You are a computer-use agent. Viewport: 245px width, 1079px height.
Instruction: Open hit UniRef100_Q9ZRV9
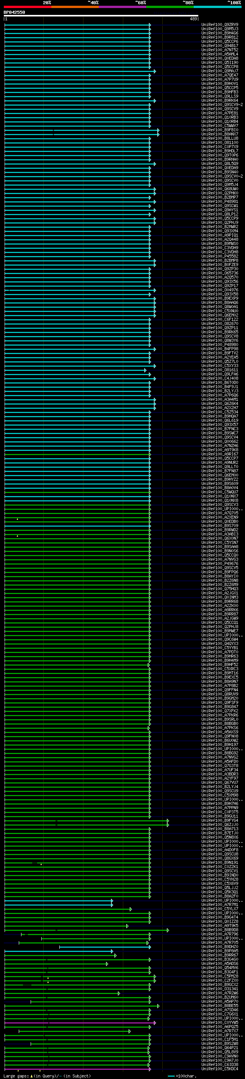[220, 25]
